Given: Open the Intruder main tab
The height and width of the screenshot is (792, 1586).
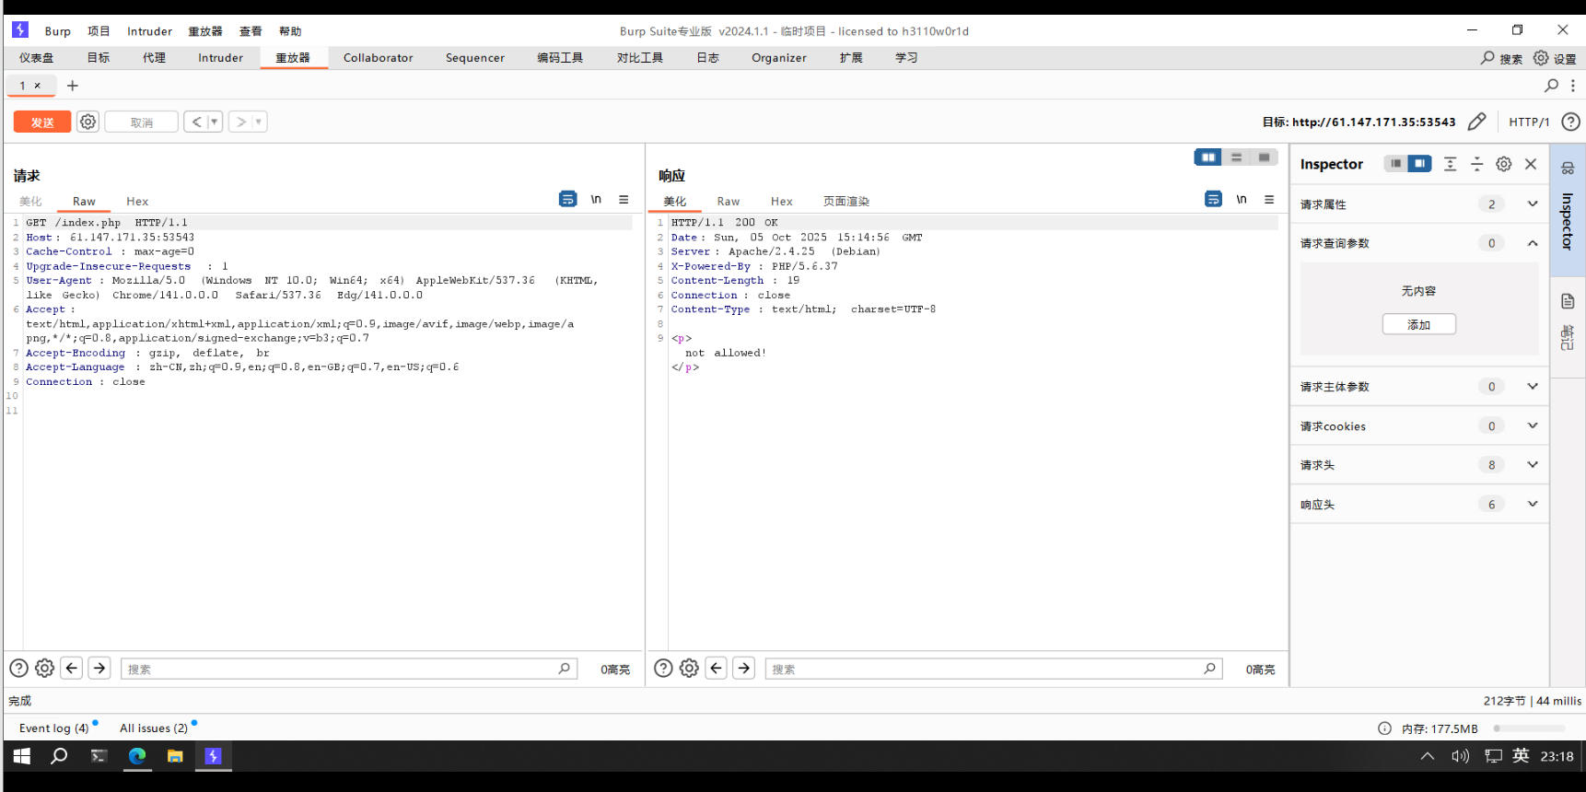Looking at the screenshot, I should 220,58.
